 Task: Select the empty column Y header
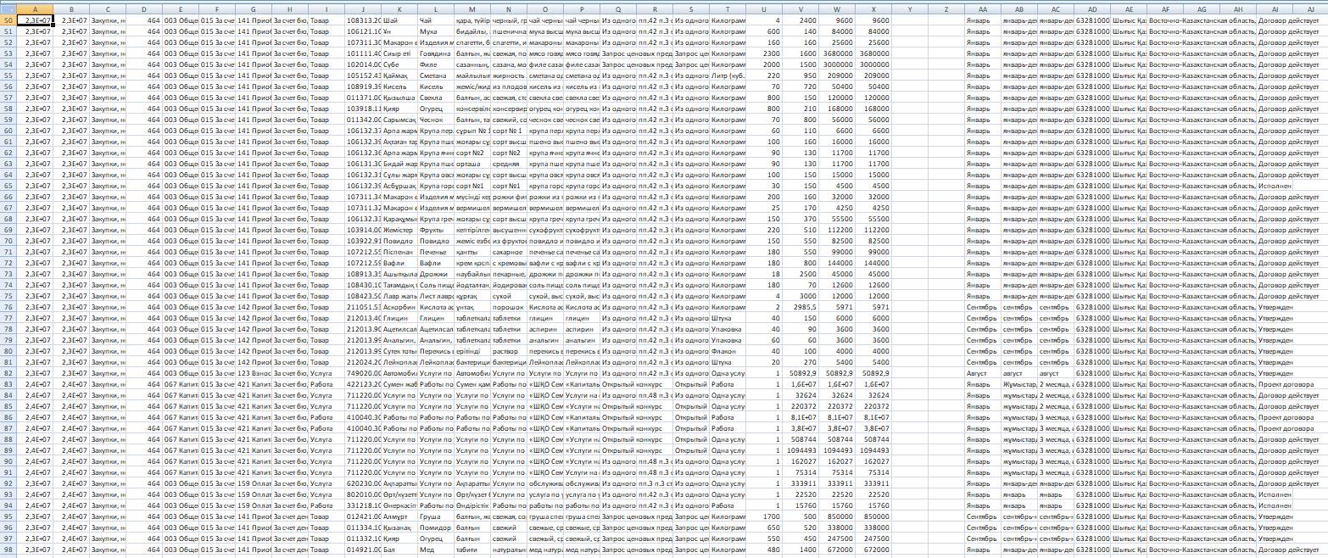pos(910,8)
